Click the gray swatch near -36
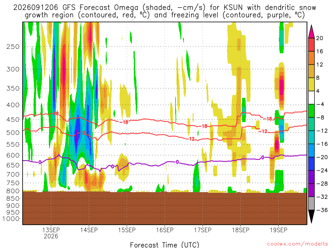Viewport: 331px width, 248px height. coord(311,203)
